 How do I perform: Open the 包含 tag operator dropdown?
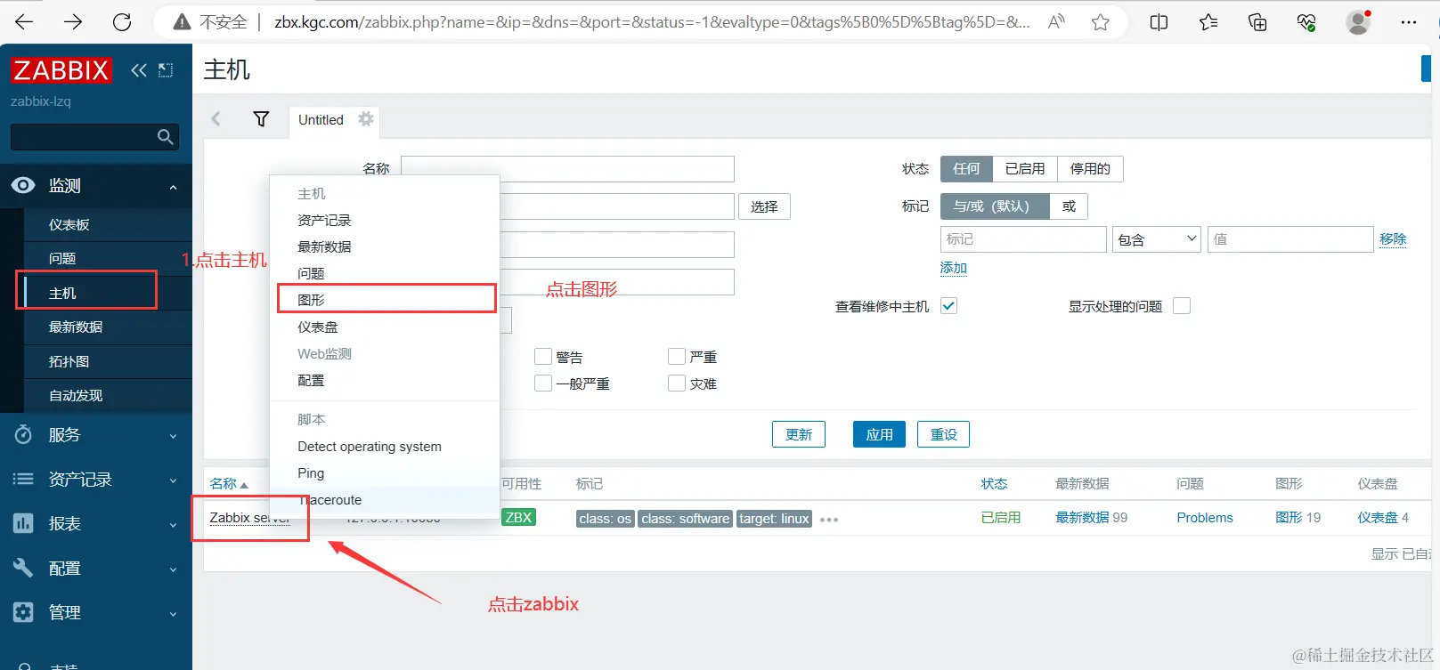tap(1157, 239)
